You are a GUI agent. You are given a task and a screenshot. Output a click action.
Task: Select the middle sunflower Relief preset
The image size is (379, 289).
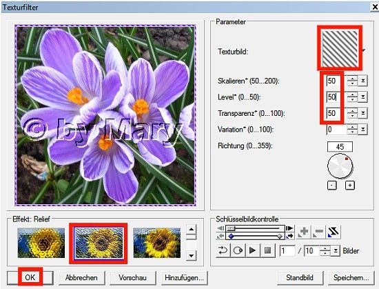[x=99, y=243]
